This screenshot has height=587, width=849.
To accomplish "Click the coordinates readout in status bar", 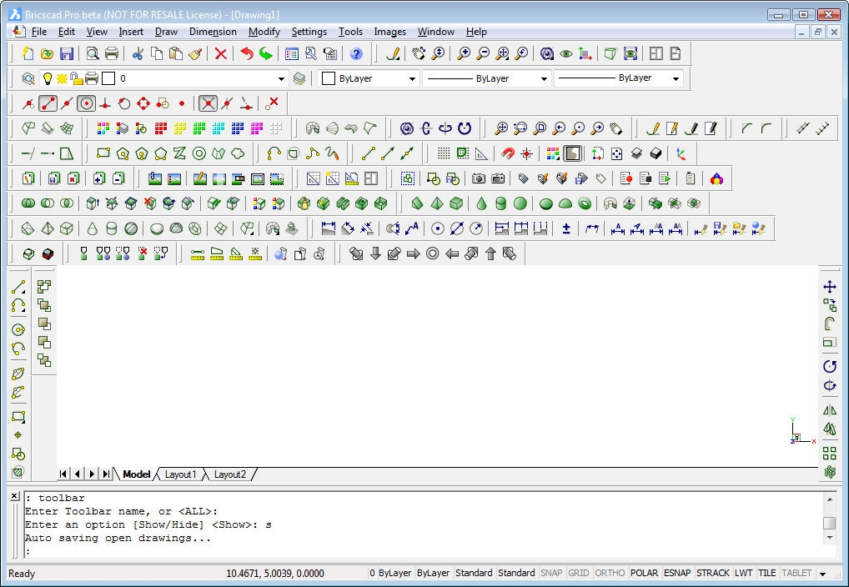I will tap(275, 573).
